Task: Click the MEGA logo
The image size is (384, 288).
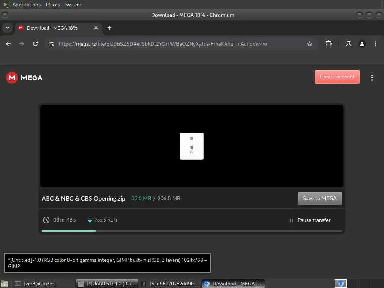Action: click(24, 78)
